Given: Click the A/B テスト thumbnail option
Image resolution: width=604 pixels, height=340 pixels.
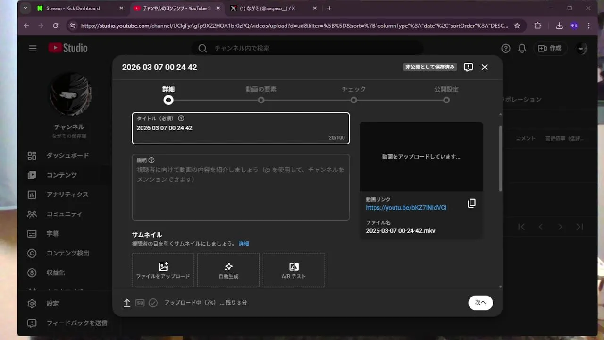Looking at the screenshot, I should 294,270.
